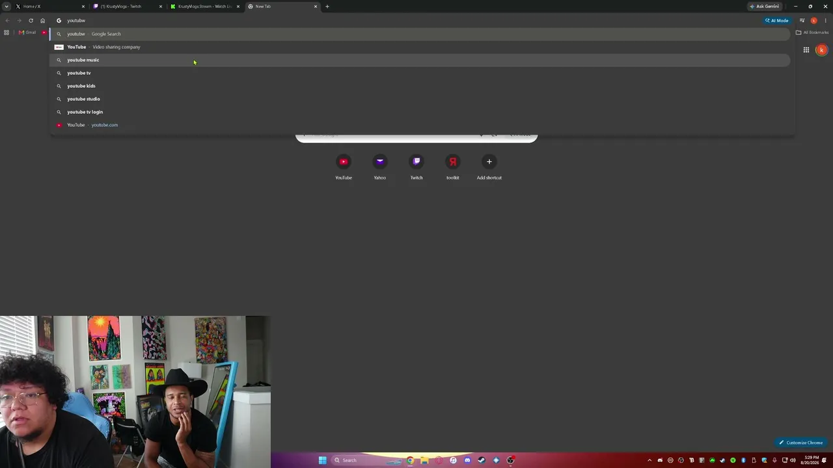833x468 pixels.
Task: Select the 'youtube studio' suggestion
Action: coord(420,99)
